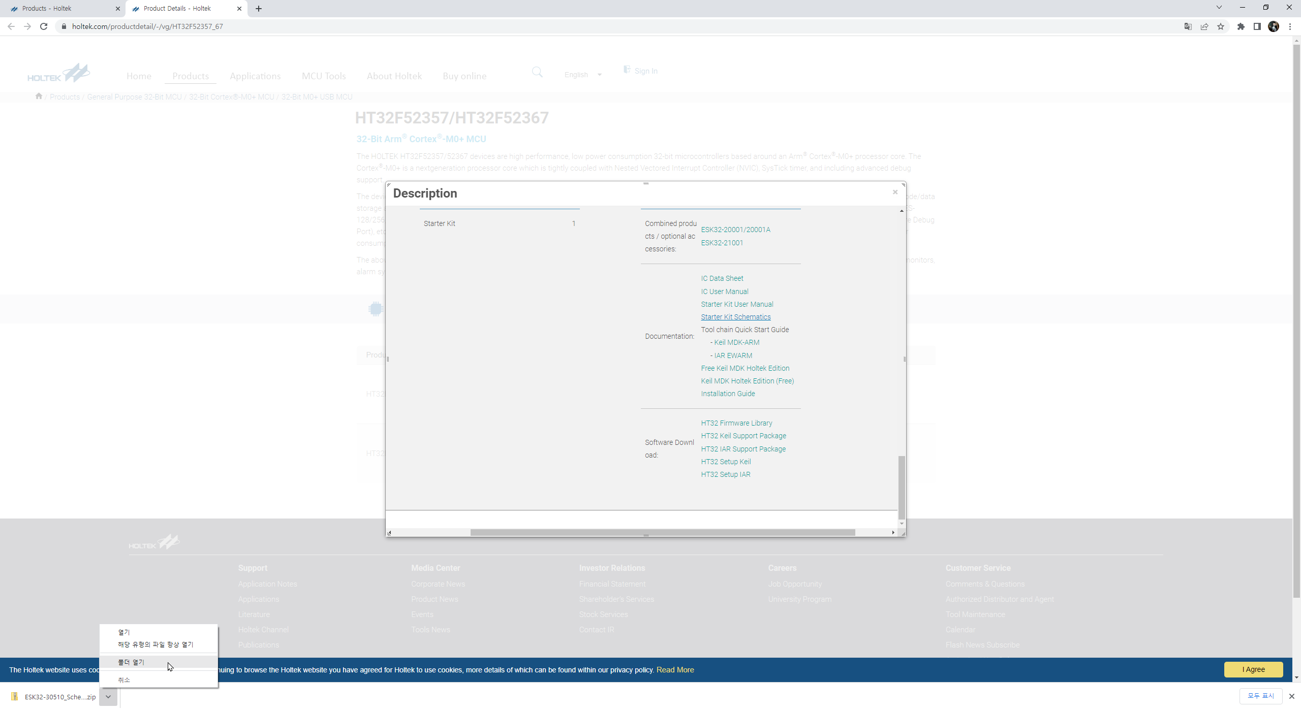Open the IC User Manual link

pyautogui.click(x=725, y=292)
